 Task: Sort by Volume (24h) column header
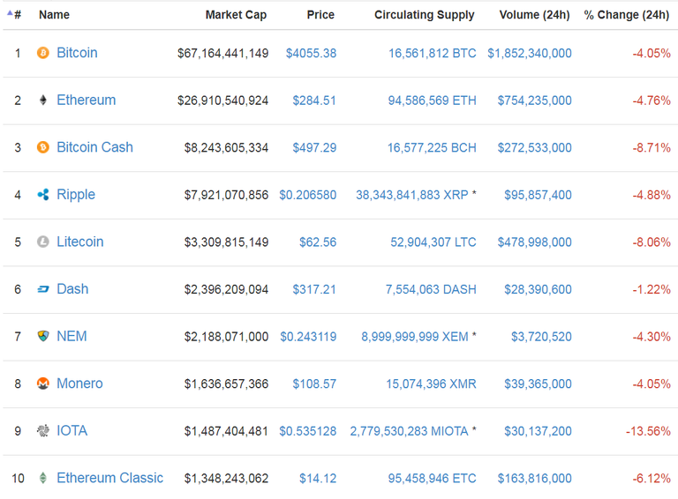pos(534,15)
